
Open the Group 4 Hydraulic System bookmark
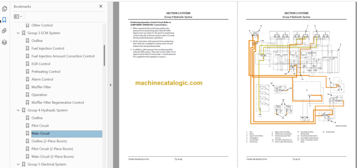(x=47, y=110)
